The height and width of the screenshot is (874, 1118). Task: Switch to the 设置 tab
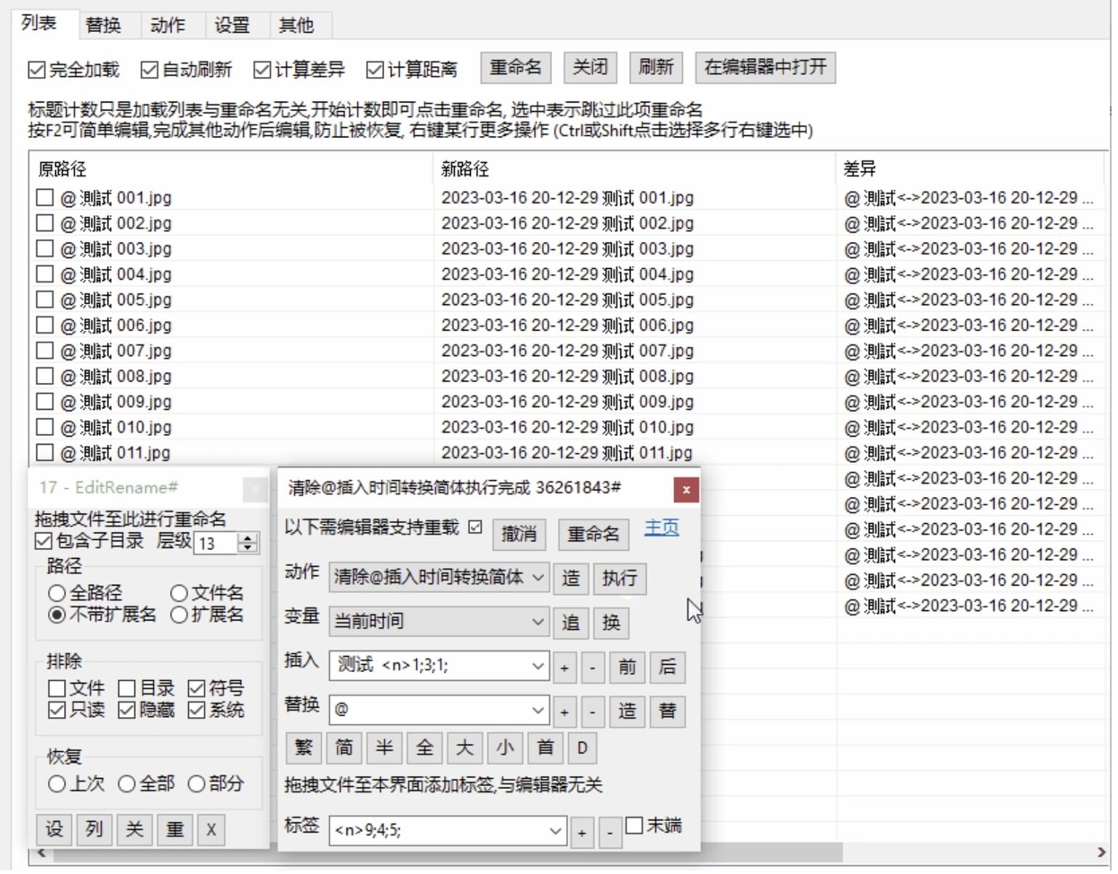point(232,24)
